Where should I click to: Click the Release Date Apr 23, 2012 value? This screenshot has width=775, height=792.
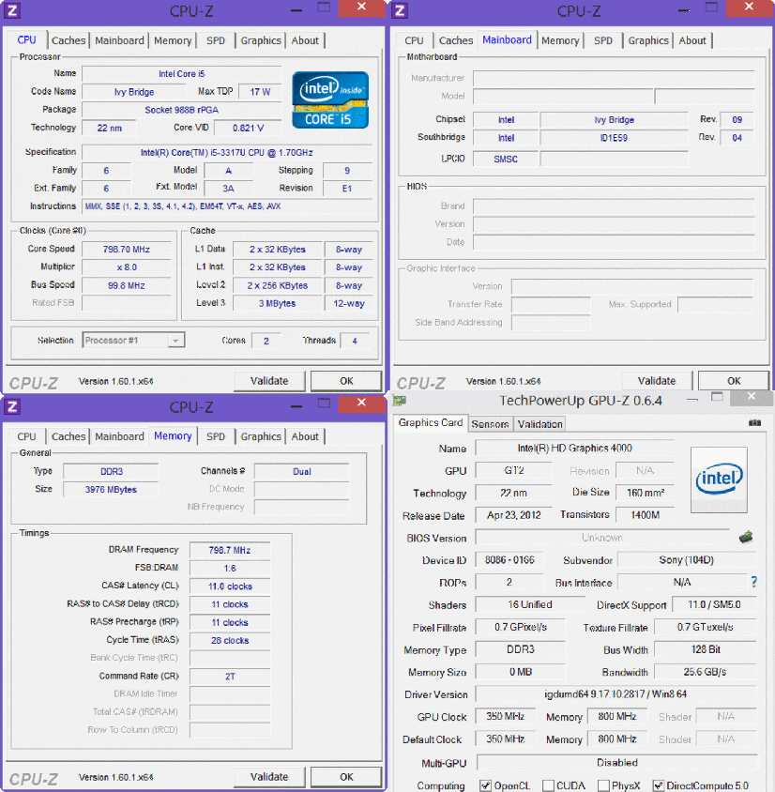click(x=514, y=515)
